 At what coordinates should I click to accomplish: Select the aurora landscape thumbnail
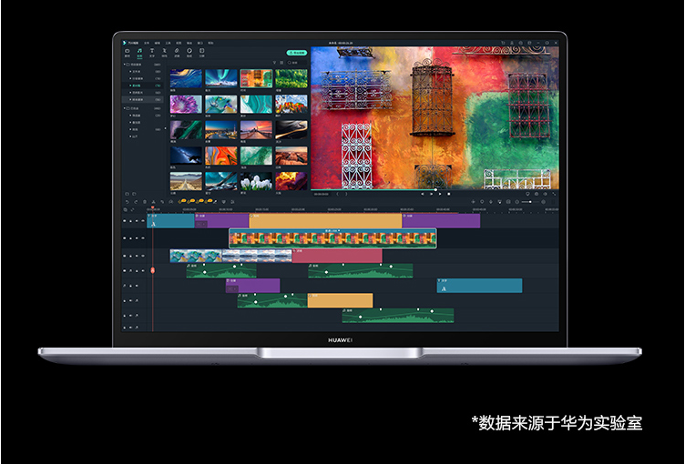click(221, 78)
